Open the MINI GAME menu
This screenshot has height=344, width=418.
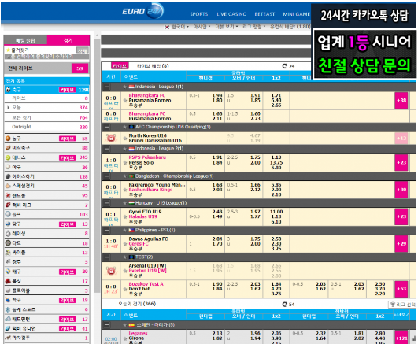click(297, 14)
